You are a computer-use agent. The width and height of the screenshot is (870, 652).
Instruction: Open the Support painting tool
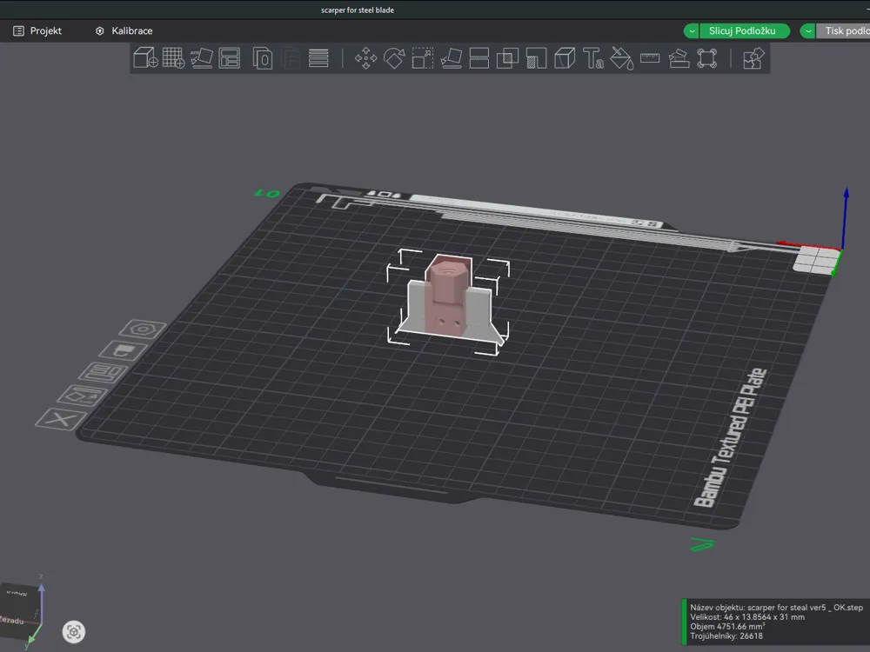(536, 58)
